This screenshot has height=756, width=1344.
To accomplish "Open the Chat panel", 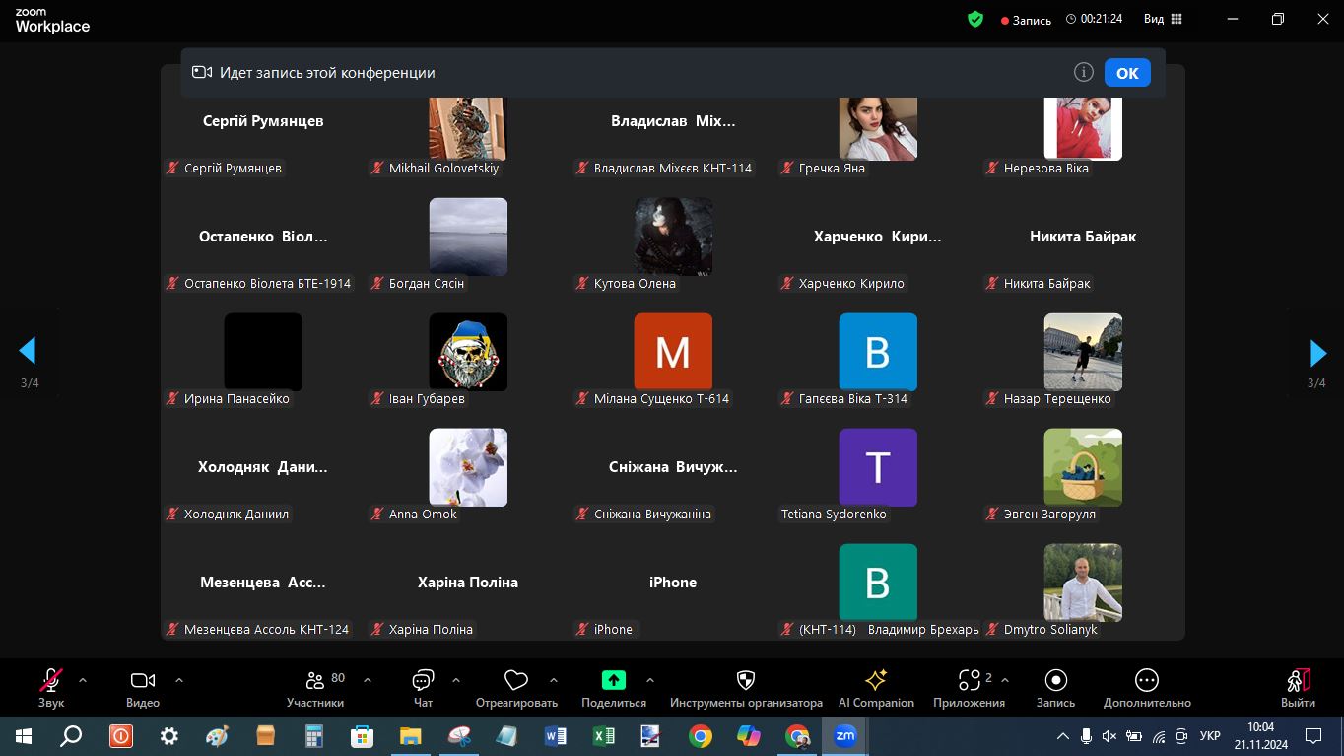I will (423, 681).
